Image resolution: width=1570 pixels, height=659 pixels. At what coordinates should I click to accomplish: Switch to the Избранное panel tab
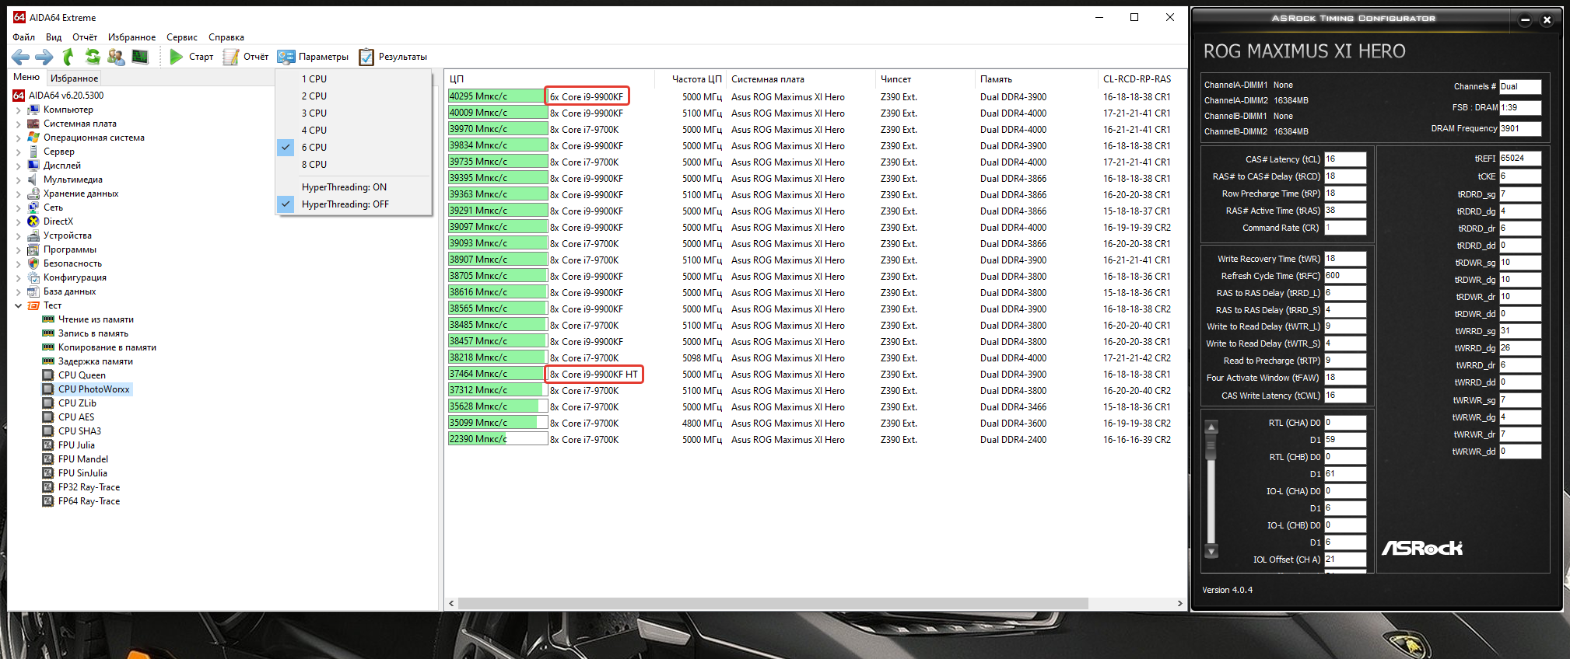pos(74,78)
